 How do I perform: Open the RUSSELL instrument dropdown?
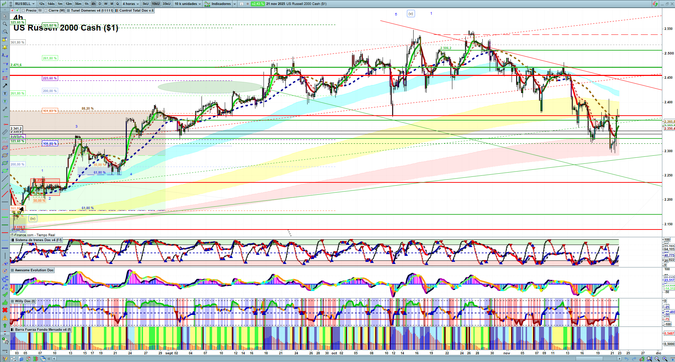tap(25, 4)
